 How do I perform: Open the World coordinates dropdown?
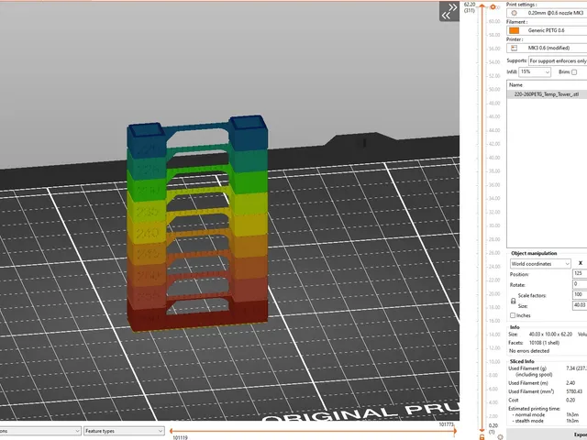[540, 264]
